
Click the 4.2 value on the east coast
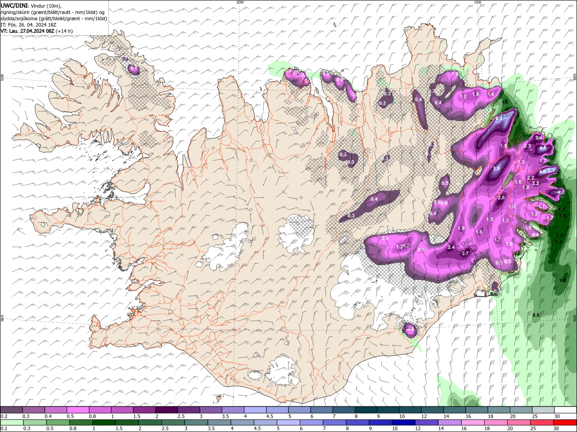(561, 192)
